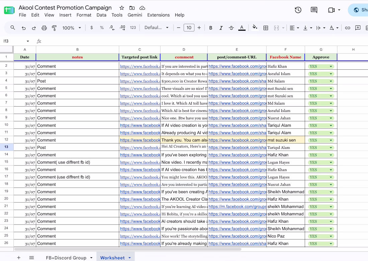Screen dimensions: 368x261
Task: Insert a comment using toolbar icon
Action: [358, 28]
